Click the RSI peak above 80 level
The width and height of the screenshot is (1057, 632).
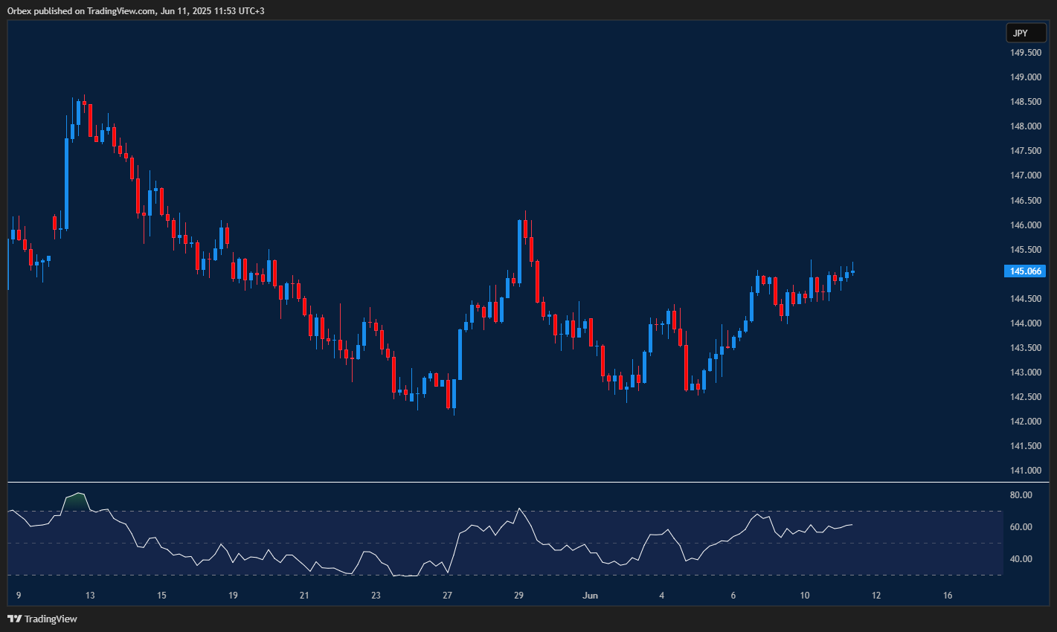pos(77,493)
